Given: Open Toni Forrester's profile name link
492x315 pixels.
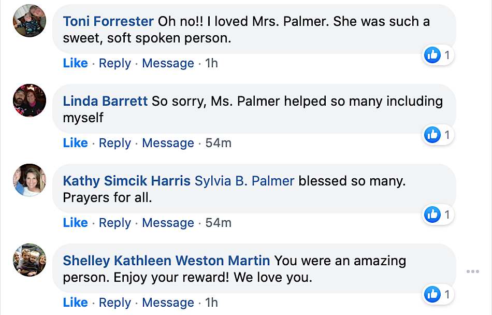Looking at the screenshot, I should [108, 22].
